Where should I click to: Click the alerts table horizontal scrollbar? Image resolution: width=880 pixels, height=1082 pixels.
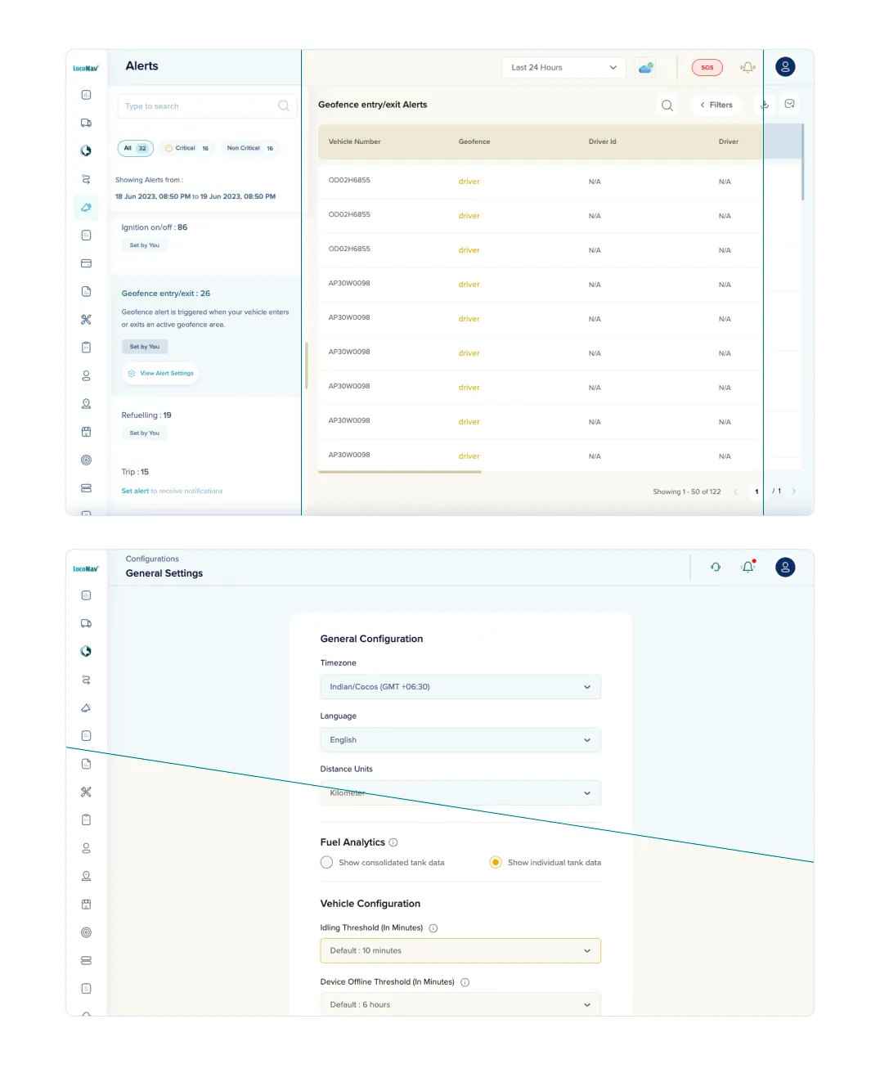click(400, 472)
